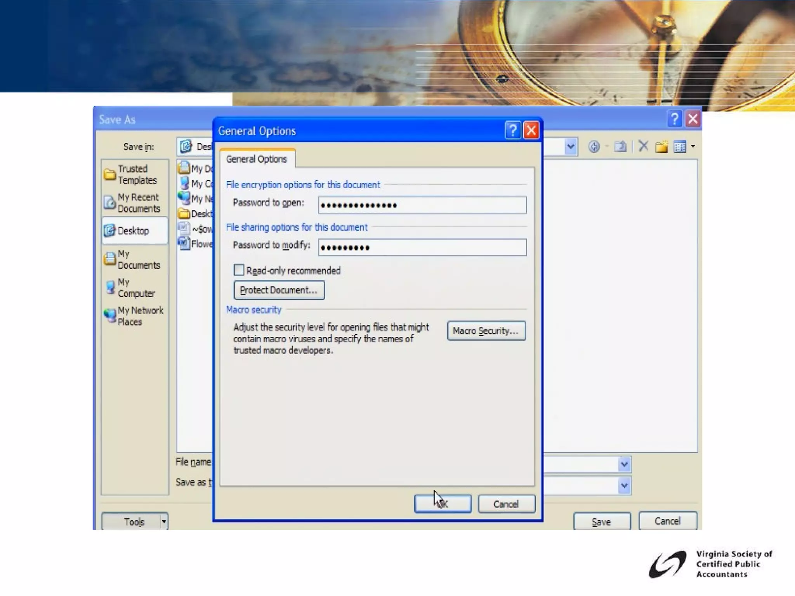Click the Password to modify field
This screenshot has width=795, height=596.
click(x=422, y=248)
